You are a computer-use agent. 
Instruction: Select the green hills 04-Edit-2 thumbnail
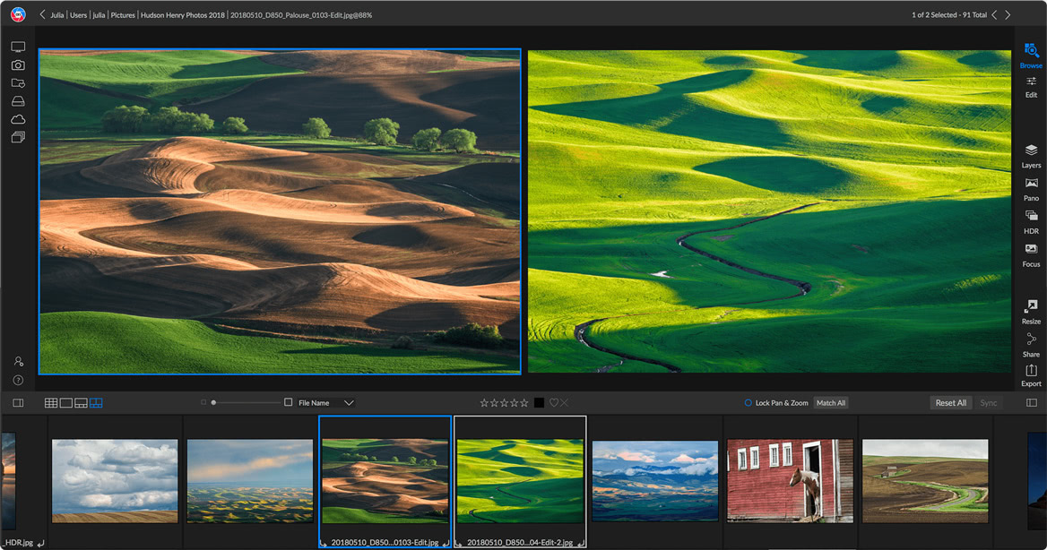(x=520, y=481)
